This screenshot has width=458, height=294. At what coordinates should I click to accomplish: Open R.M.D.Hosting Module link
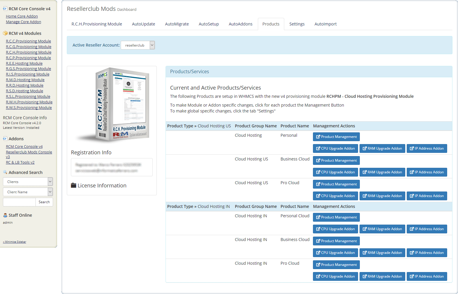(25, 80)
